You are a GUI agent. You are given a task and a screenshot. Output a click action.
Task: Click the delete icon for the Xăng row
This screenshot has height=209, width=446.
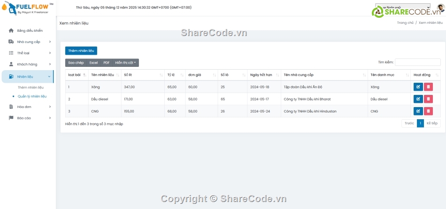pyautogui.click(x=428, y=87)
